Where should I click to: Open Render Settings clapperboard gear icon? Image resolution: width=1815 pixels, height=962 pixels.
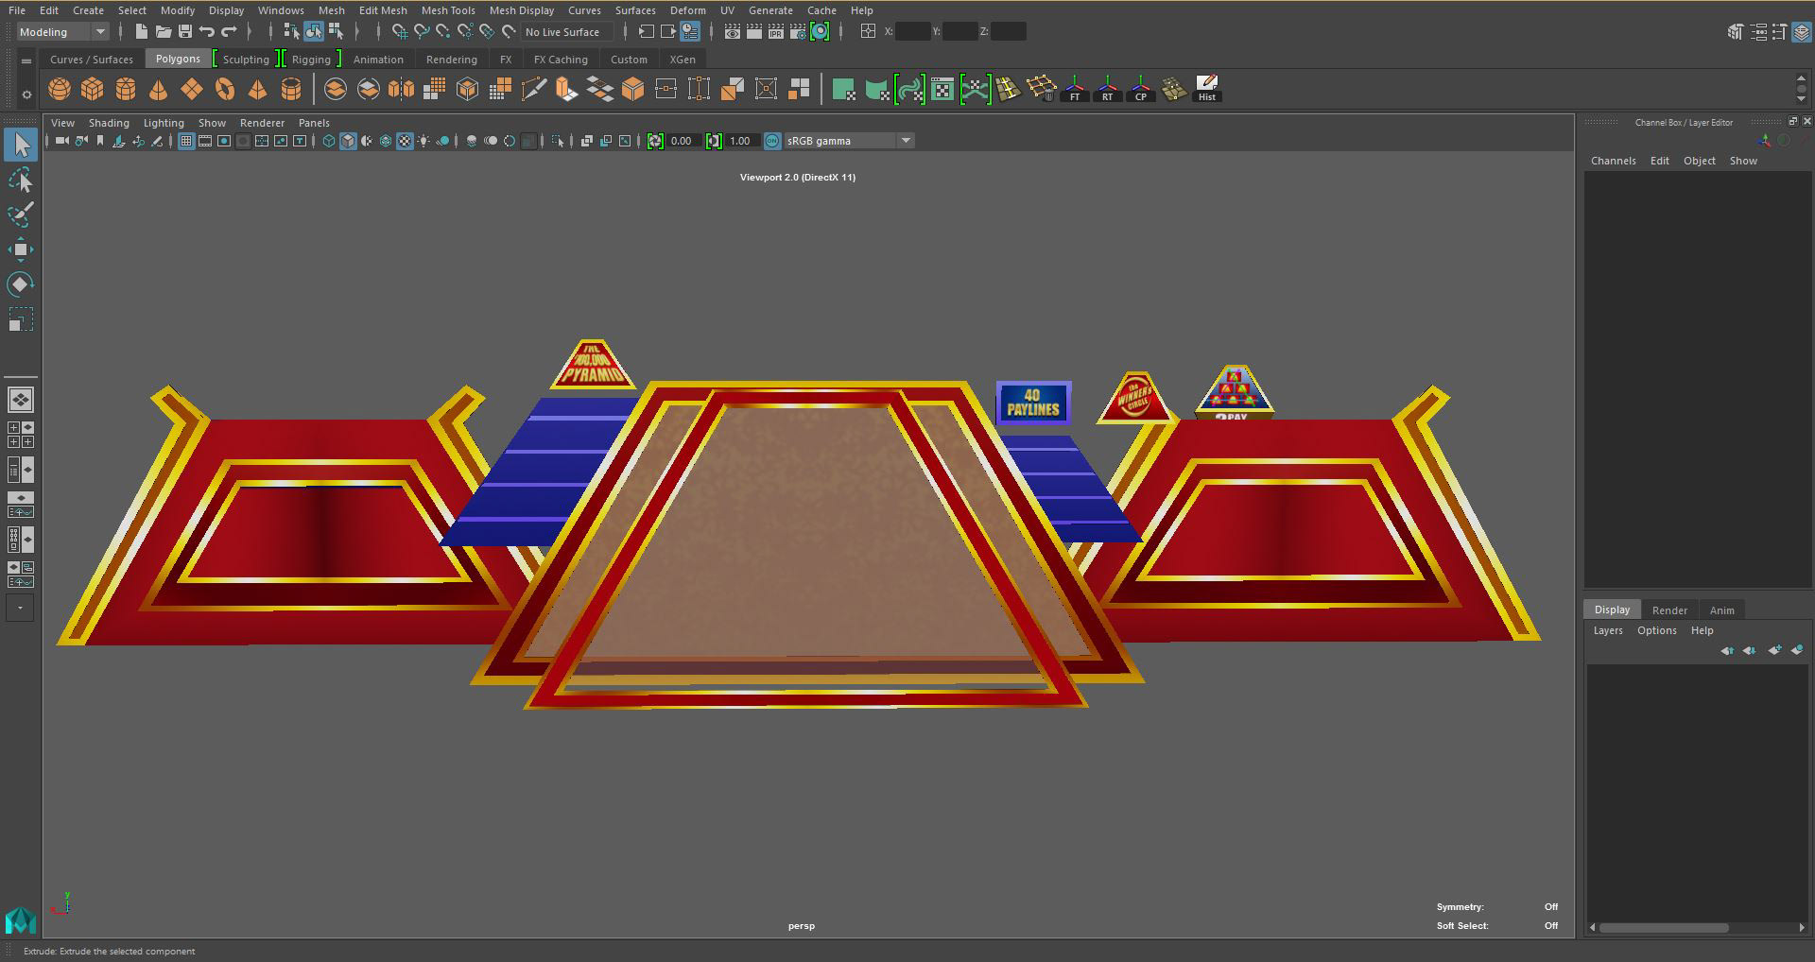tap(798, 32)
